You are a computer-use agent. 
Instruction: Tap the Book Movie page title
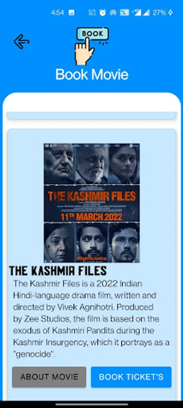click(x=92, y=74)
